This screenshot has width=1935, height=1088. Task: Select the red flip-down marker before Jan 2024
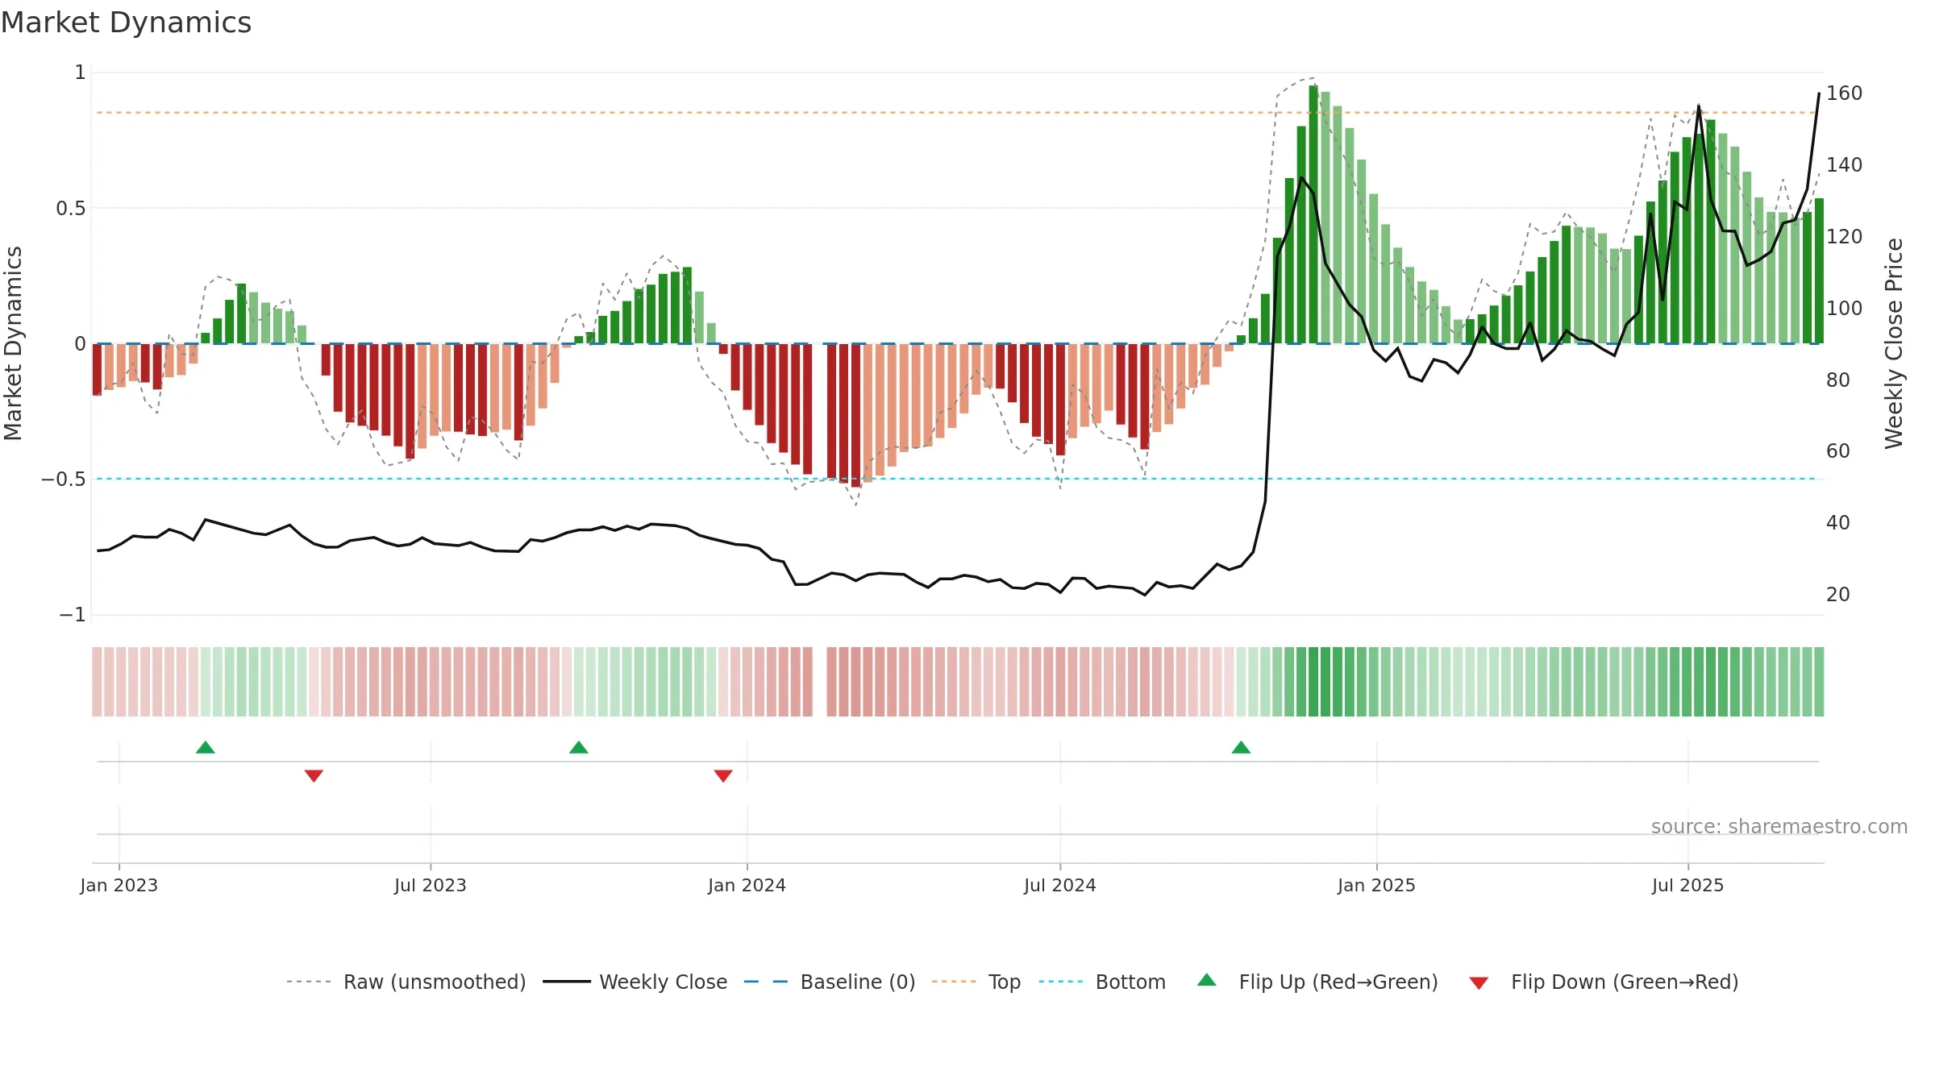(x=723, y=776)
